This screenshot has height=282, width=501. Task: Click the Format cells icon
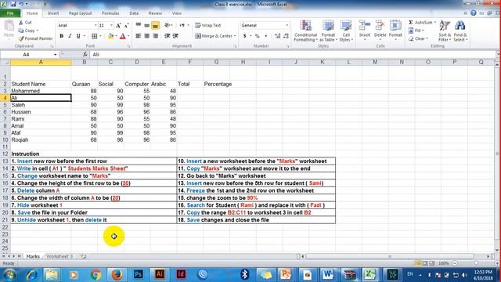pyautogui.click(x=395, y=26)
